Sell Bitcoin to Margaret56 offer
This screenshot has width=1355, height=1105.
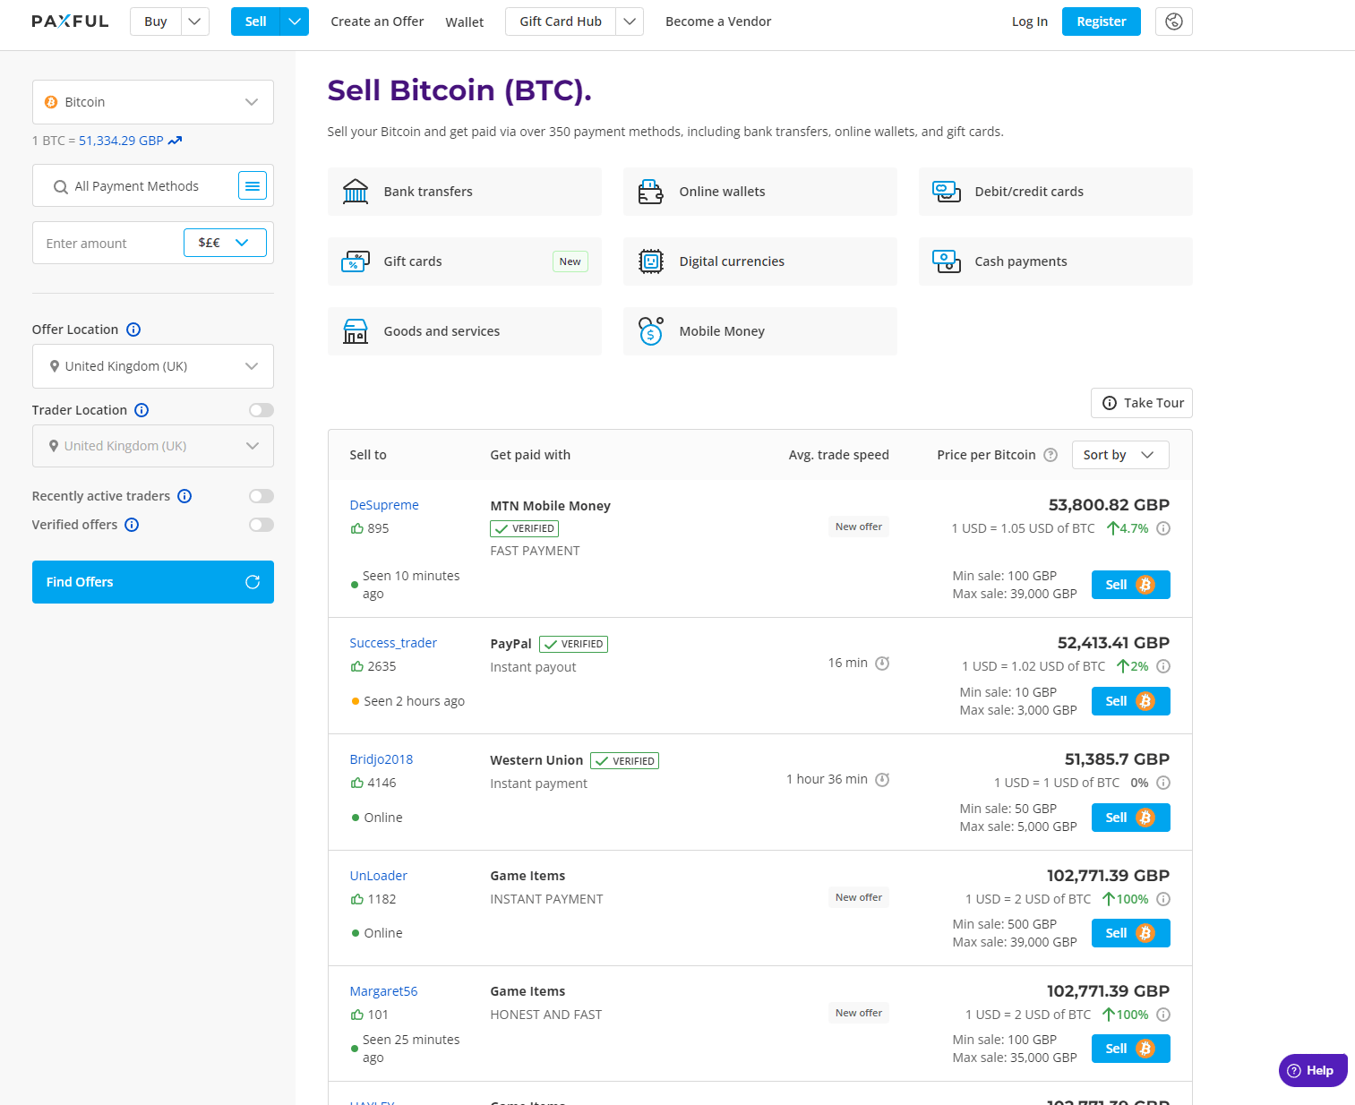[1131, 1049]
